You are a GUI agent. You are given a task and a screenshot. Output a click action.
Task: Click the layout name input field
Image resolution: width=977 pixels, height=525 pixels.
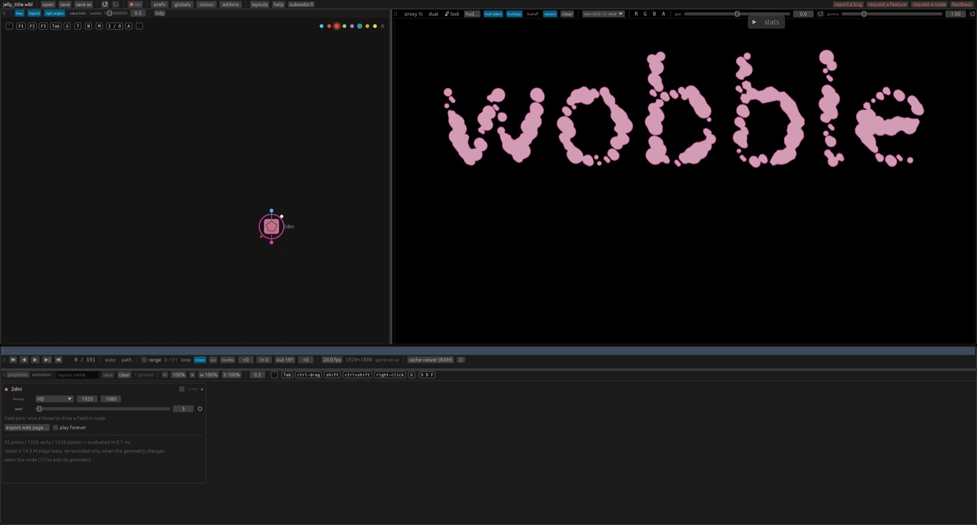(x=78, y=375)
